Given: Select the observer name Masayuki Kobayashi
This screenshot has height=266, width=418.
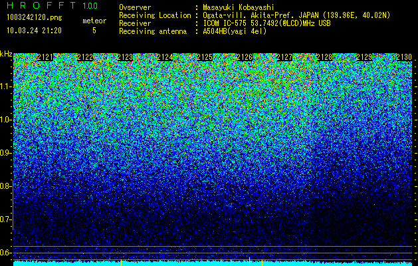Looking at the screenshot, I should [x=239, y=7].
